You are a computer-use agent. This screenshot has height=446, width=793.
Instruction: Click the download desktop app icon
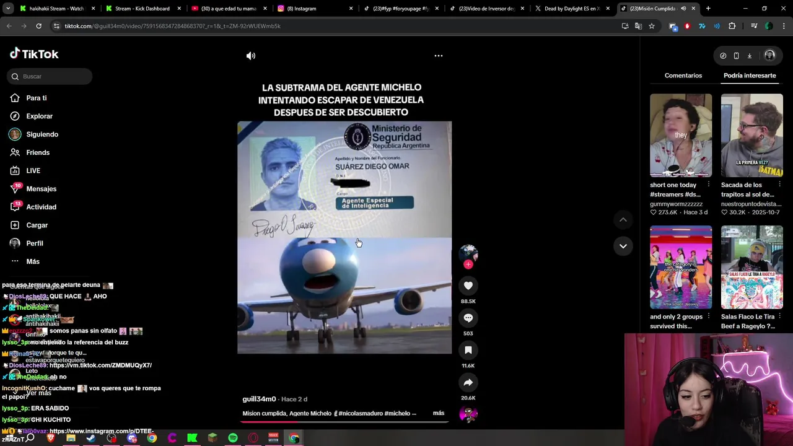[x=749, y=56]
